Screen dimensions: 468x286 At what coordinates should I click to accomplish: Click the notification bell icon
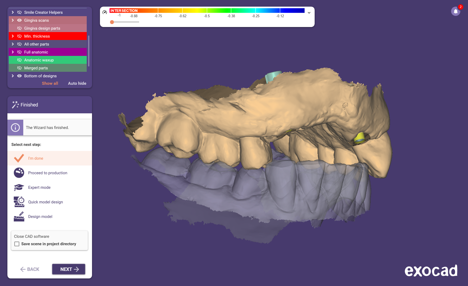click(455, 11)
